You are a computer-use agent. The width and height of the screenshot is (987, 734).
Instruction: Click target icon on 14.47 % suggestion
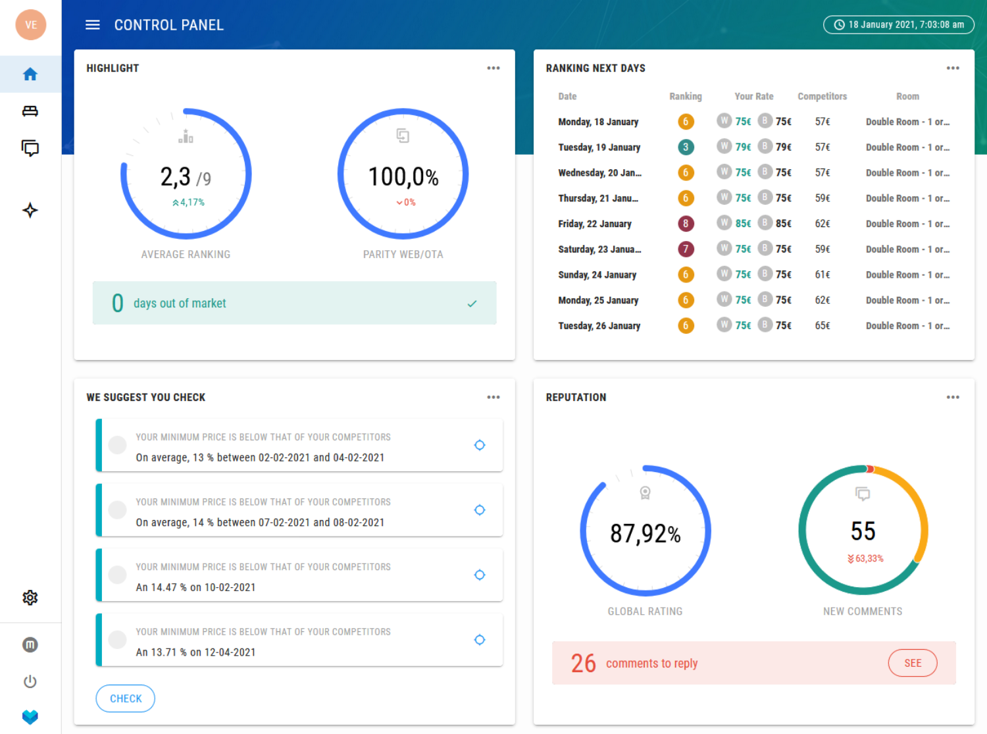pos(480,575)
